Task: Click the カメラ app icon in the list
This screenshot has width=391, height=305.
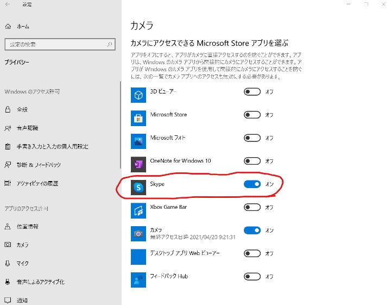Action: click(x=138, y=234)
